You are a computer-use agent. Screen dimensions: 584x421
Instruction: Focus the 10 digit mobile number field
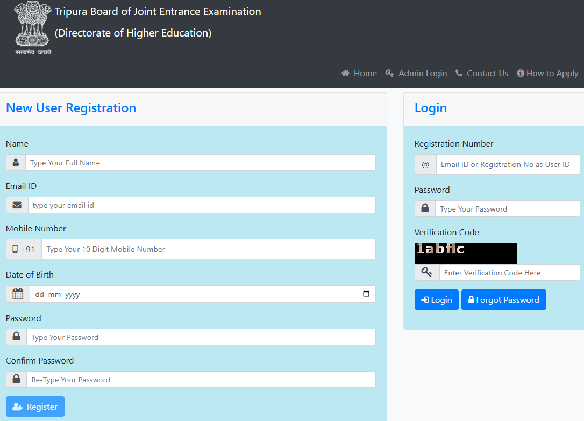(x=208, y=249)
